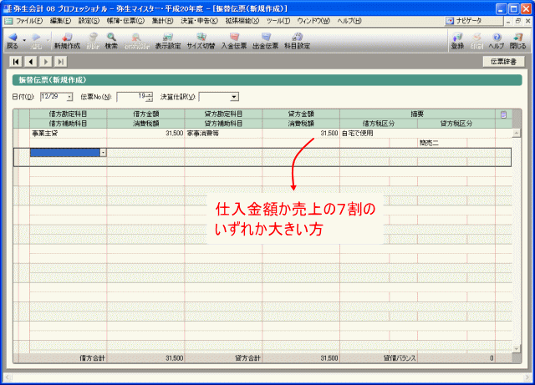Open the 日付 date dropdown

[x=69, y=97]
